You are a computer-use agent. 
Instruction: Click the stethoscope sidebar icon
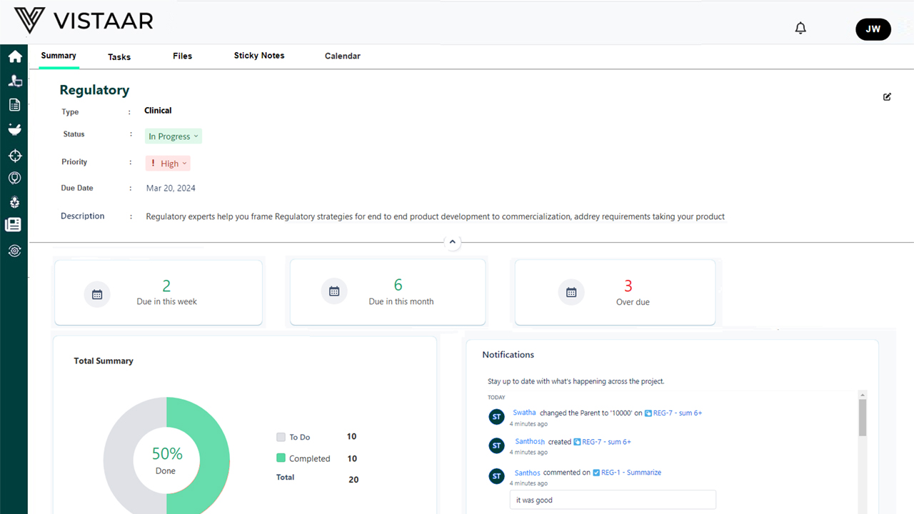tap(14, 178)
